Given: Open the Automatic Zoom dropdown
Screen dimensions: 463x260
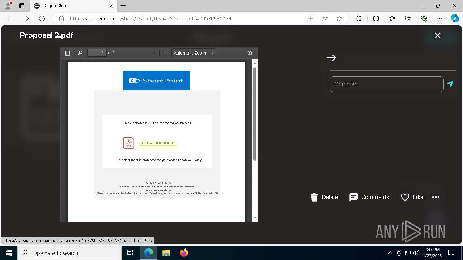Looking at the screenshot, I should (x=194, y=53).
